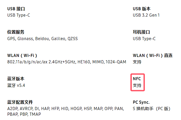The image size is (181, 120).
Task: Click the PC Sync. heading
Action: pyautogui.click(x=141, y=102)
